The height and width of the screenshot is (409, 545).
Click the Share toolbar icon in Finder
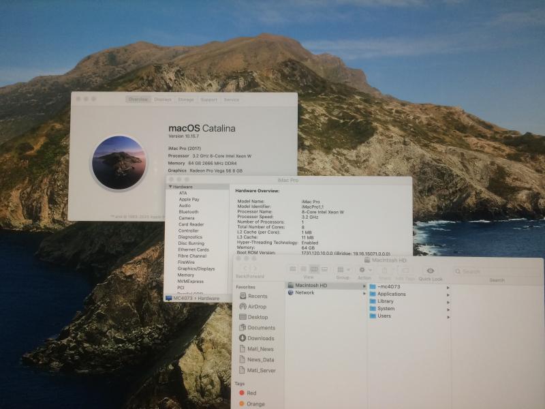[384, 270]
